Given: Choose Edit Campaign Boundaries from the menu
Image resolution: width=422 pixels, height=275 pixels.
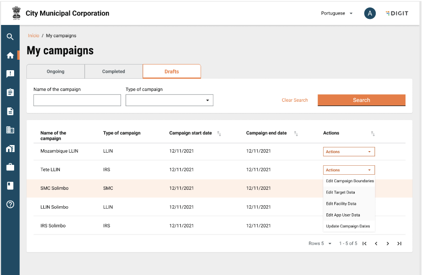Looking at the screenshot, I should tap(349, 181).
